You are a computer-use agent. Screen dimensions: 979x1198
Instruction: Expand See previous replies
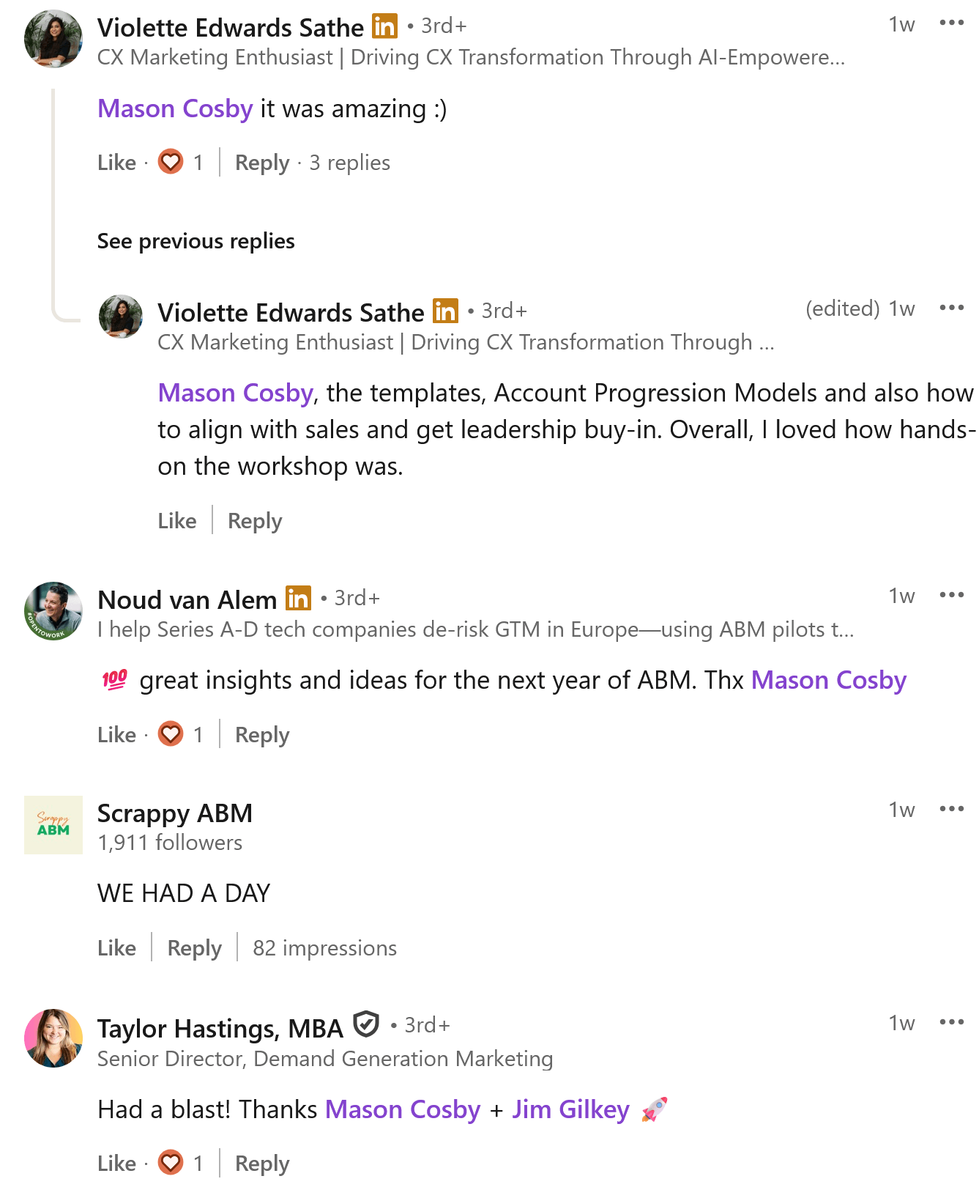pyautogui.click(x=196, y=241)
